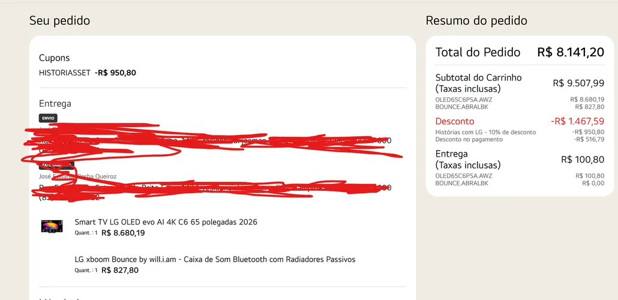Click the Quant. : 1 label for Smart TV
Viewport: 618px width, 300px height.
click(x=86, y=233)
